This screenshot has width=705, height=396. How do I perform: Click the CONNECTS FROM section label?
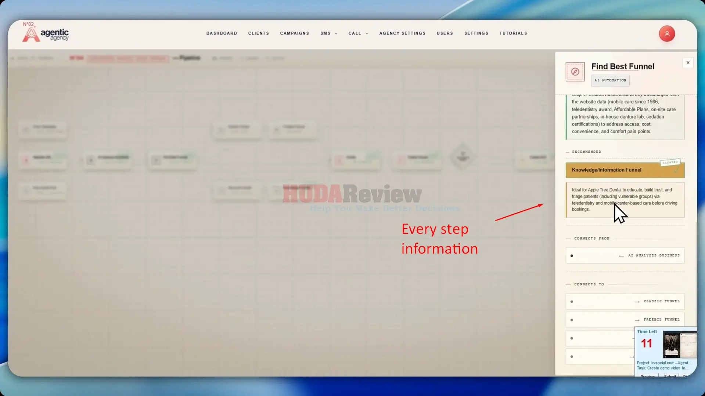pyautogui.click(x=591, y=239)
